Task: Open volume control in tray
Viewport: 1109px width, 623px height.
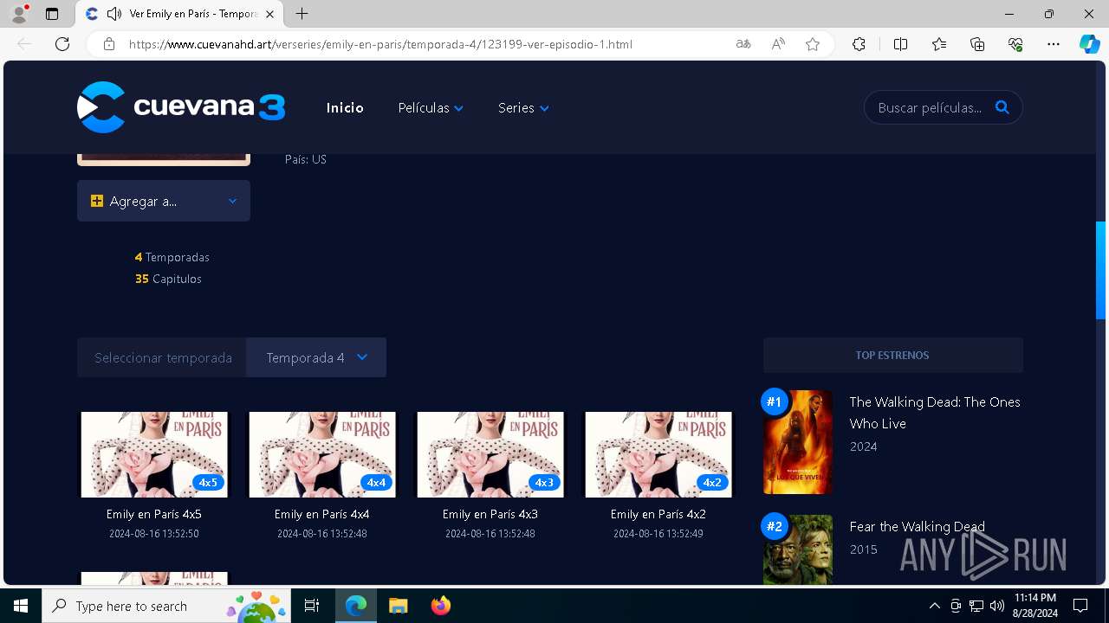Action: [997, 606]
